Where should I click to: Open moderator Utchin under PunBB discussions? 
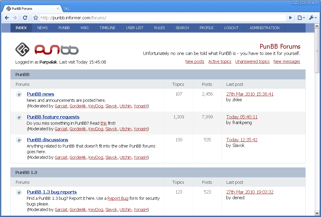coord(125,157)
